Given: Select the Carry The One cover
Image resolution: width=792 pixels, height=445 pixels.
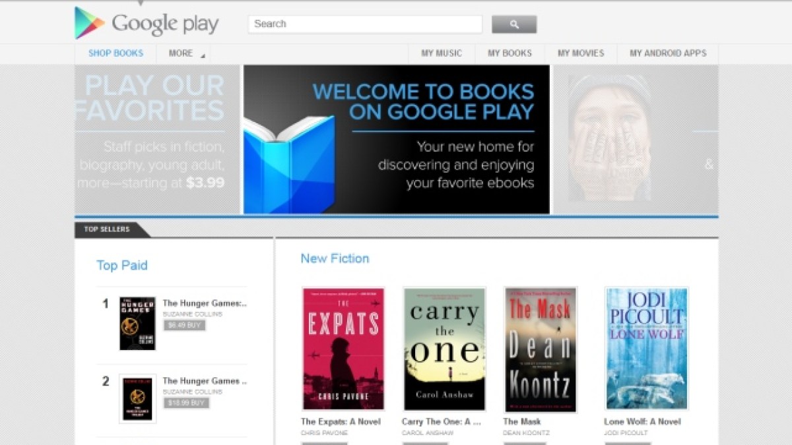Looking at the screenshot, I should pyautogui.click(x=444, y=349).
